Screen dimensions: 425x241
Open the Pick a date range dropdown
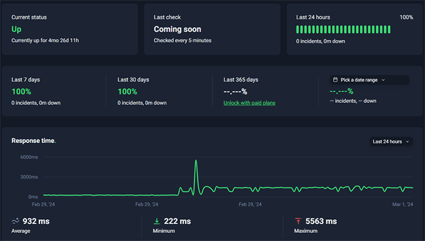click(369, 80)
